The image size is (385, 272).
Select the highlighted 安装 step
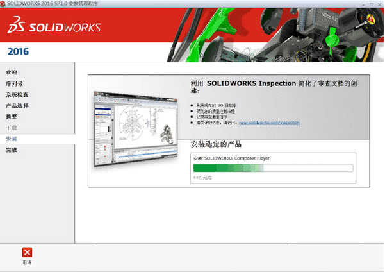coord(12,139)
